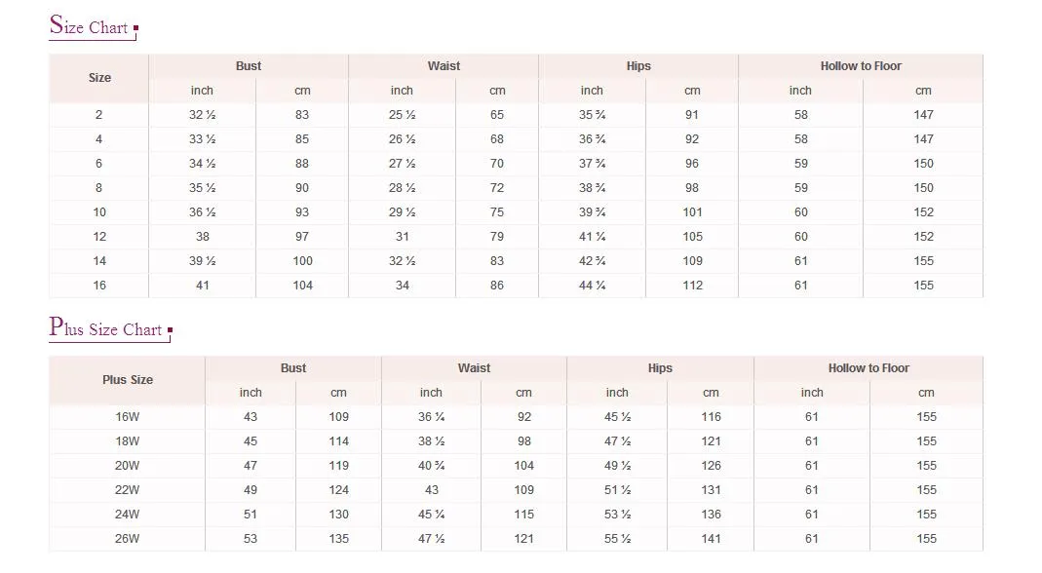Click the size 16 row label in the top table
This screenshot has height=573, width=1042.
click(x=98, y=286)
